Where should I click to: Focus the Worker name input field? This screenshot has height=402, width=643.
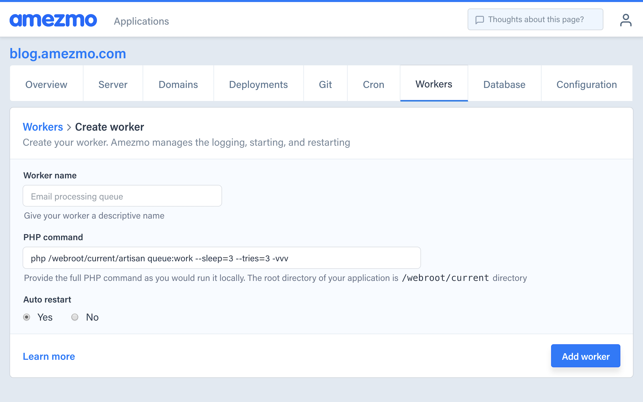[x=122, y=196]
